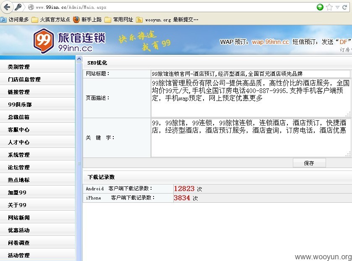Select 加盟99 in the sidebar
This screenshot has height=261, width=352.
(x=37, y=192)
